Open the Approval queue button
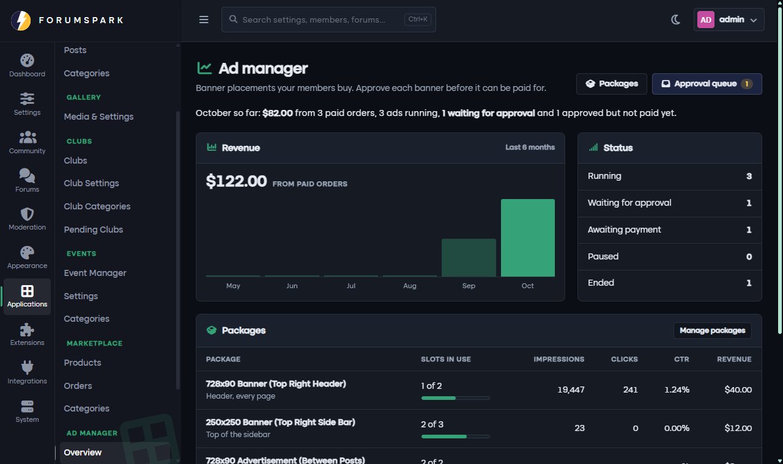The width and height of the screenshot is (783, 464). click(707, 84)
